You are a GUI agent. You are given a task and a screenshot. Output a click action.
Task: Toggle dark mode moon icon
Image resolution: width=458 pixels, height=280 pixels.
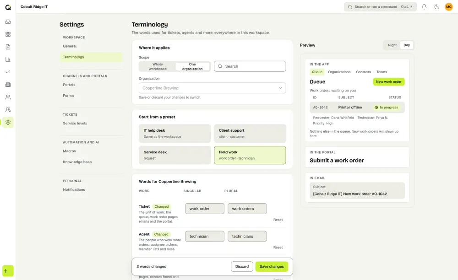[x=436, y=7]
